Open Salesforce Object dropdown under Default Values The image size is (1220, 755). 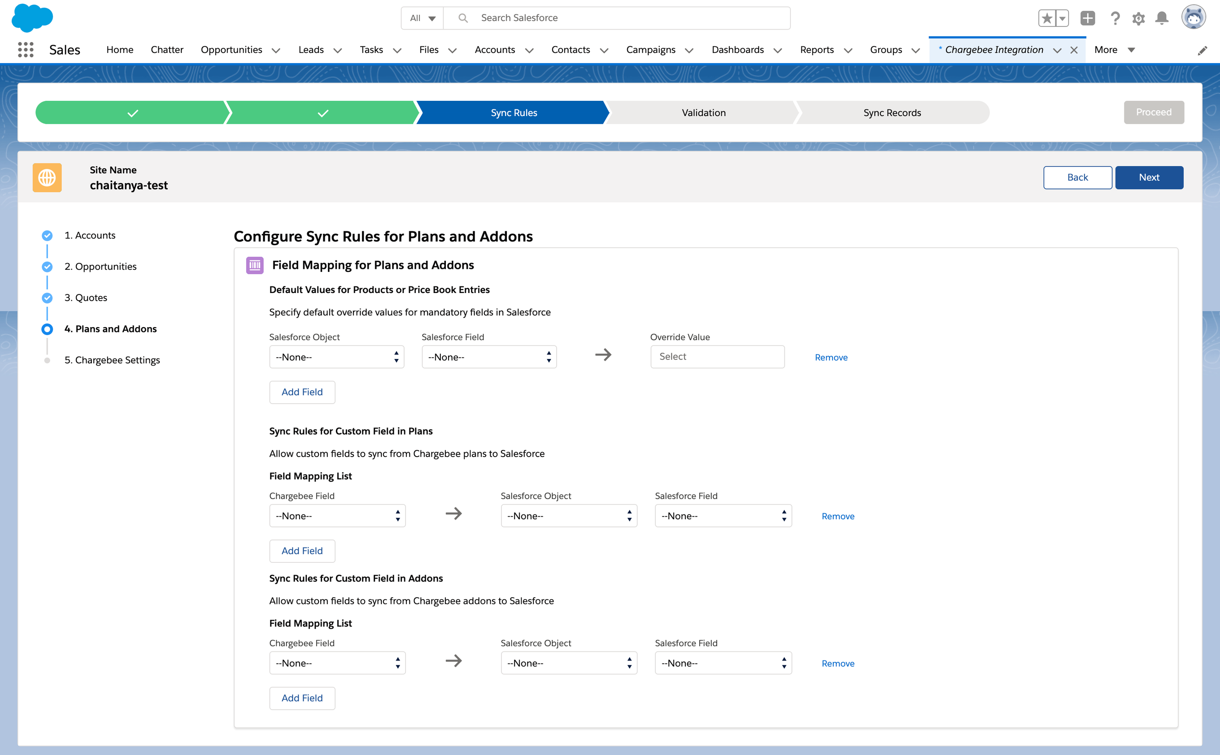[x=336, y=357]
